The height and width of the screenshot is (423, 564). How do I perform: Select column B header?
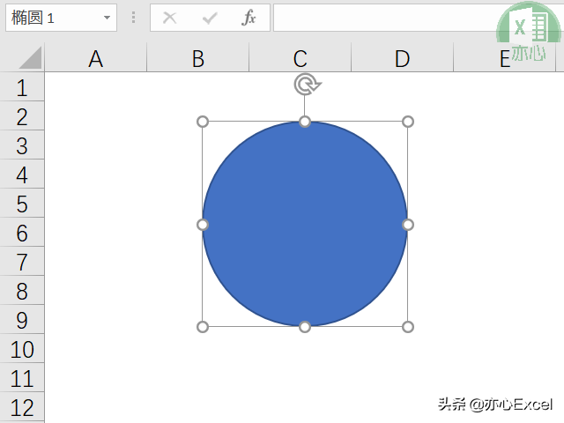pyautogui.click(x=198, y=58)
